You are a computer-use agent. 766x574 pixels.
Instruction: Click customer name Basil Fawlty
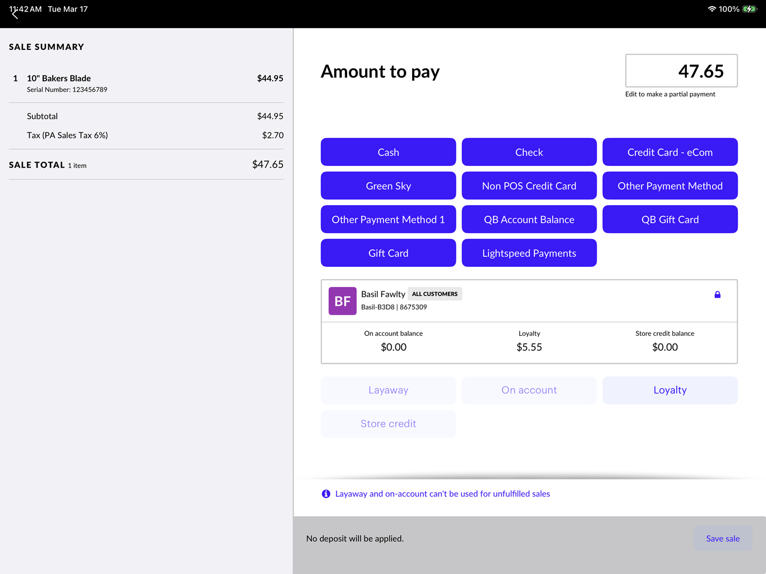(x=383, y=294)
